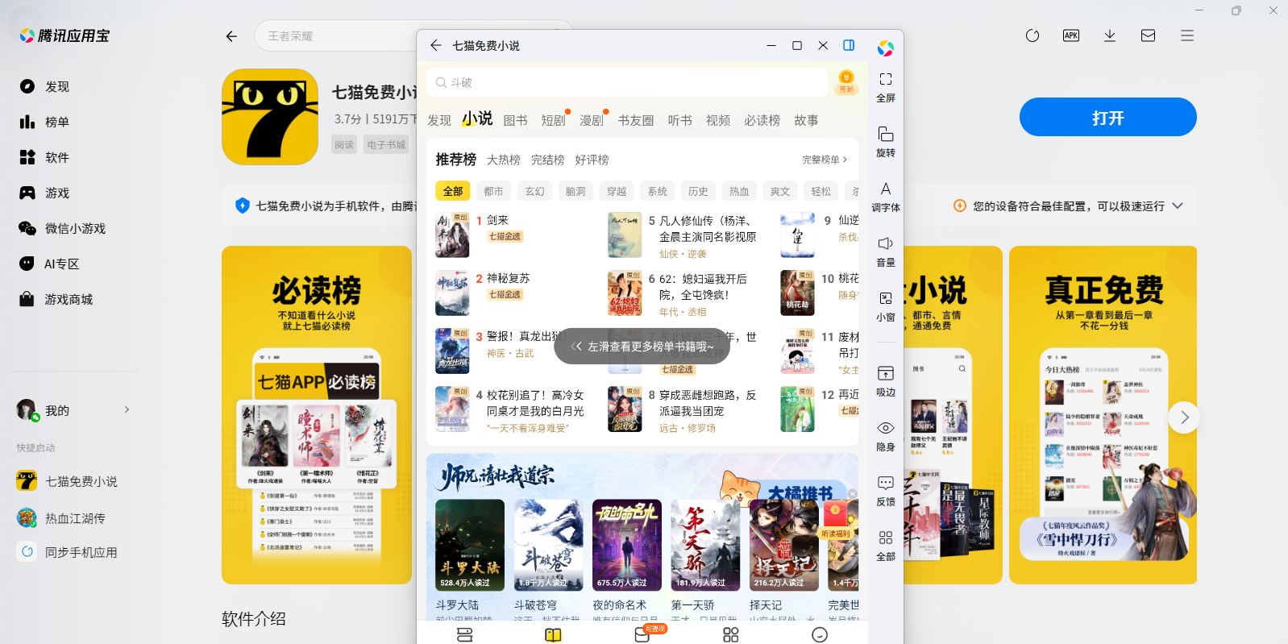Viewport: 1288px width, 644px height.
Task: Click the 斗破 search input field
Action: click(629, 82)
